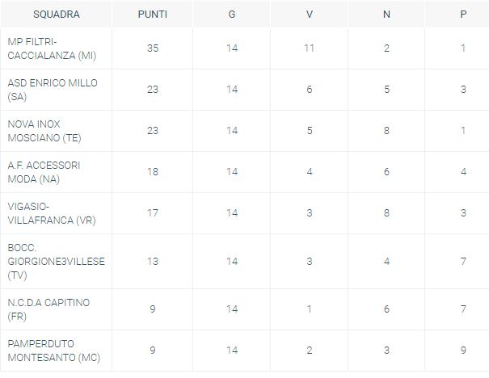The width and height of the screenshot is (489, 378).
Task: Click the N column header
Action: pos(386,15)
